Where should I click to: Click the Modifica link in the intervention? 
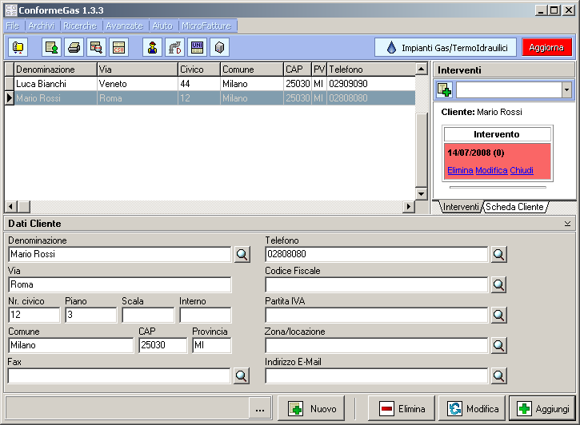click(491, 171)
